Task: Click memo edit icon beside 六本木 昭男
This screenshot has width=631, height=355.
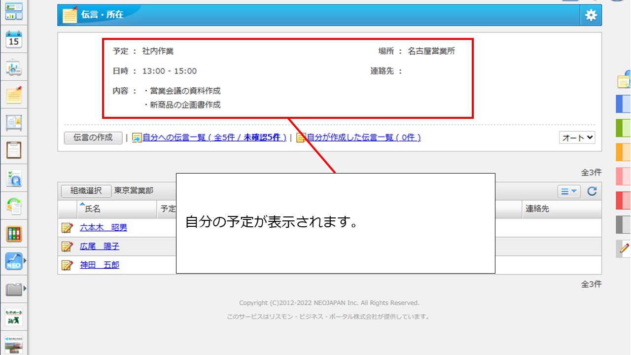Action: 67,228
